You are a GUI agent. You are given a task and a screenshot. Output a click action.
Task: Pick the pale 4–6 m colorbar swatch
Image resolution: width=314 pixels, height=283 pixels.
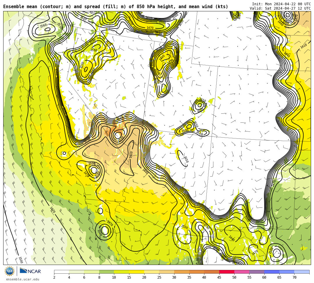pyautogui.click(x=76, y=272)
